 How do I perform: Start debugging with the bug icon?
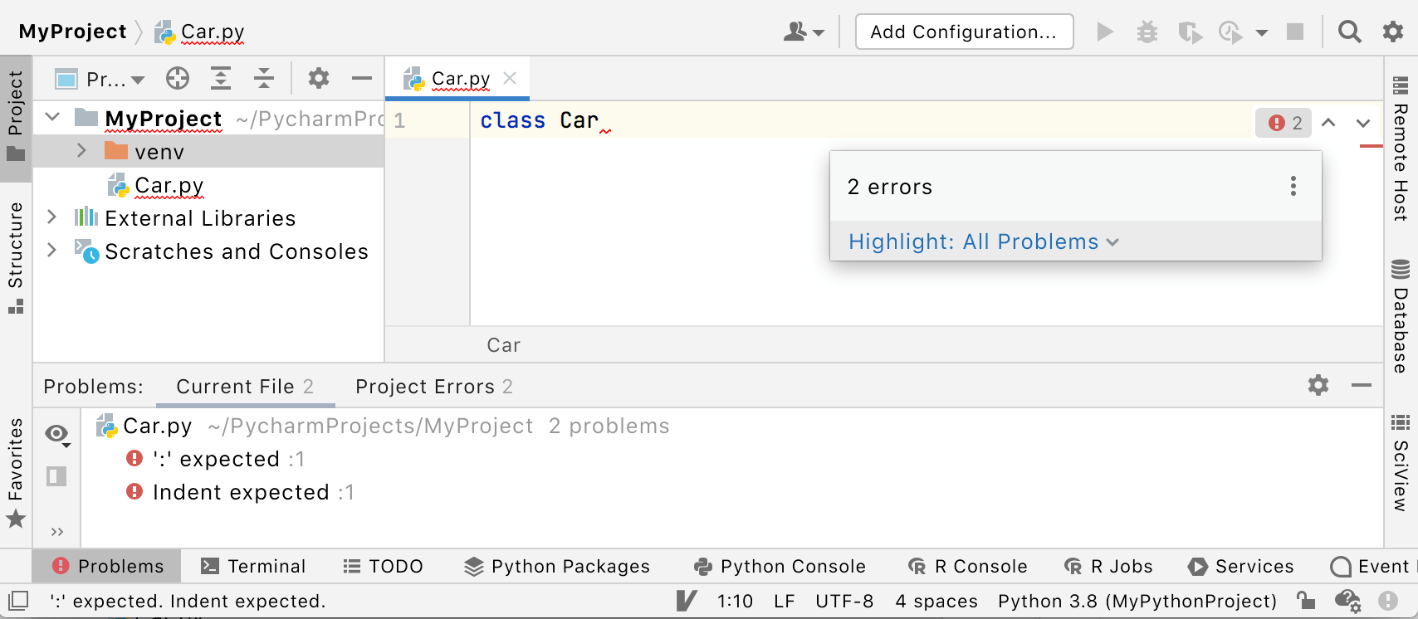tap(1147, 31)
